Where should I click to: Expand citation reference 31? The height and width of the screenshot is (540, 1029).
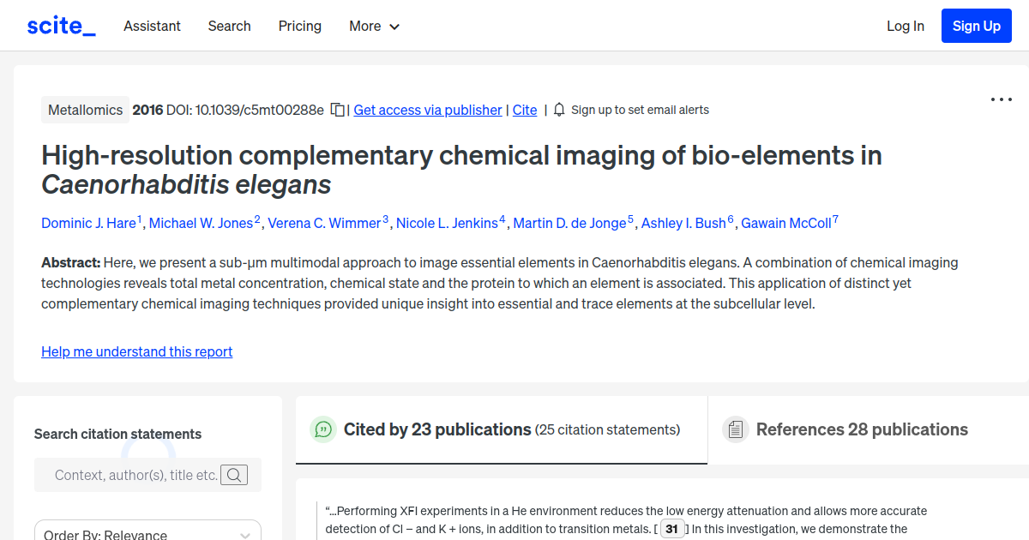pos(672,529)
